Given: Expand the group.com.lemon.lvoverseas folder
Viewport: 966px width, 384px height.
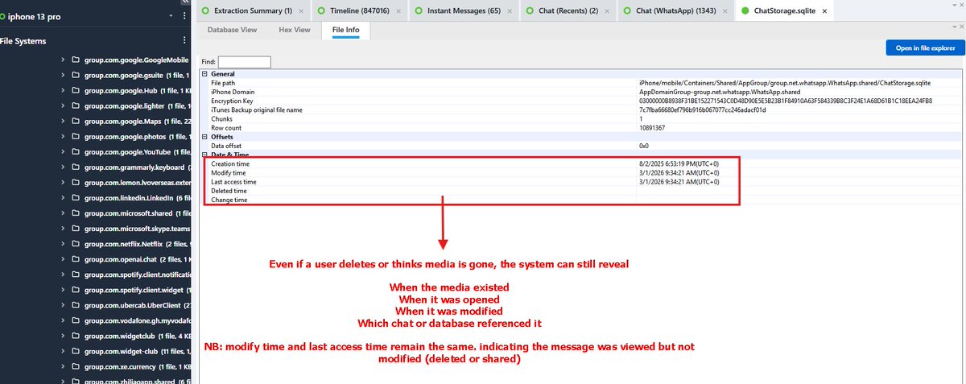Looking at the screenshot, I should tap(64, 182).
